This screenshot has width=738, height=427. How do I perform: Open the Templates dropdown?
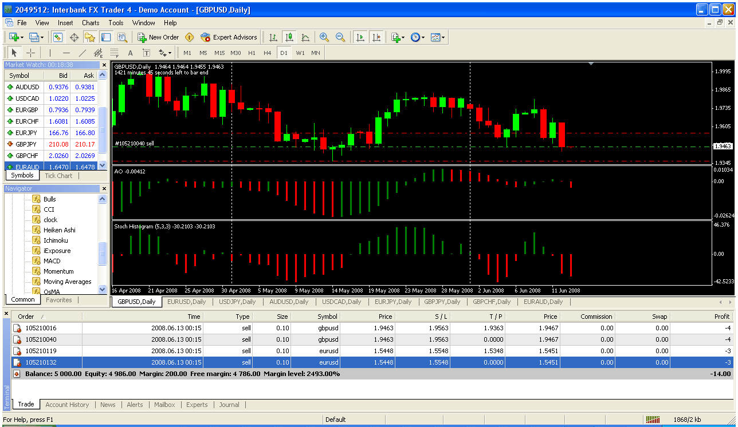pyautogui.click(x=438, y=37)
